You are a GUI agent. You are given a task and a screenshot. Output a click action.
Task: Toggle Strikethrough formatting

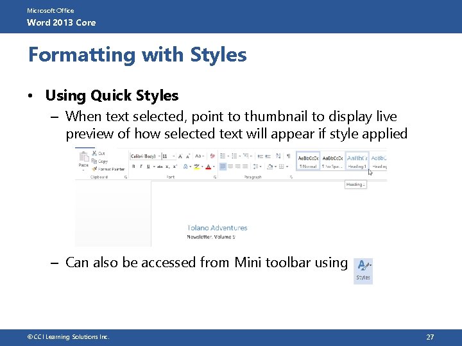click(160, 167)
